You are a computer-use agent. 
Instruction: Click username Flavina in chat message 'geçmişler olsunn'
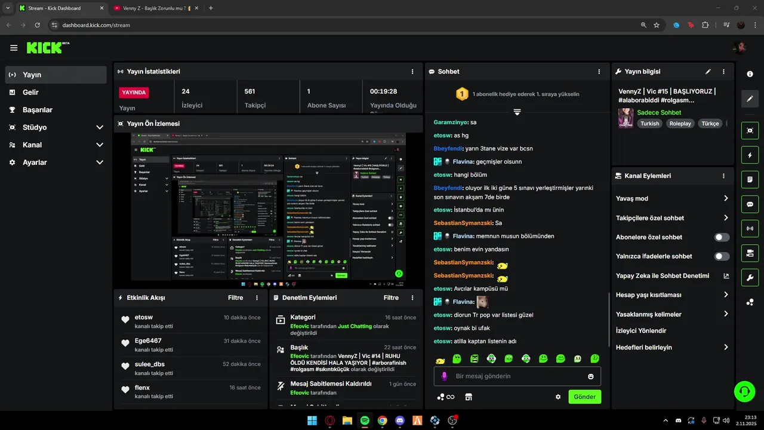pyautogui.click(x=463, y=161)
